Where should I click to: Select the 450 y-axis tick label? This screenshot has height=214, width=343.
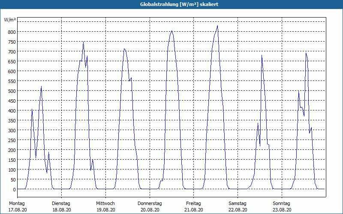tap(12, 101)
